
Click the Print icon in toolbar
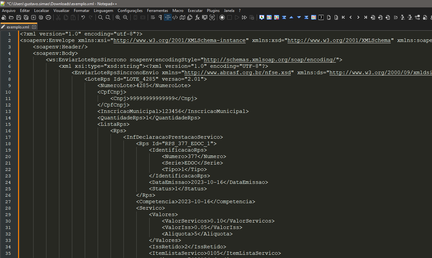[48, 17]
